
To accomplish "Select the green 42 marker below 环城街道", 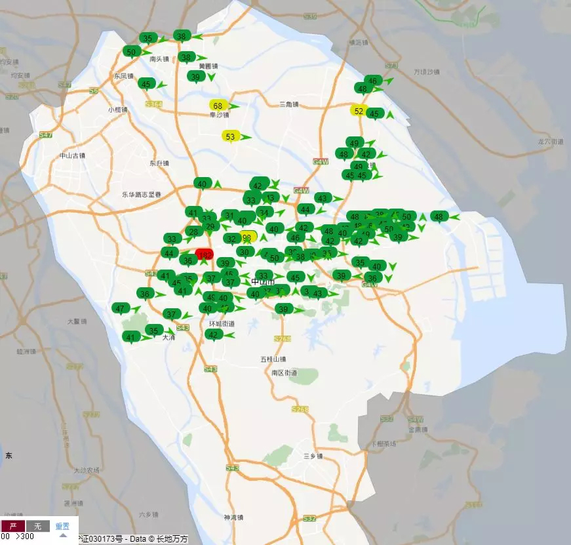I will tap(212, 334).
